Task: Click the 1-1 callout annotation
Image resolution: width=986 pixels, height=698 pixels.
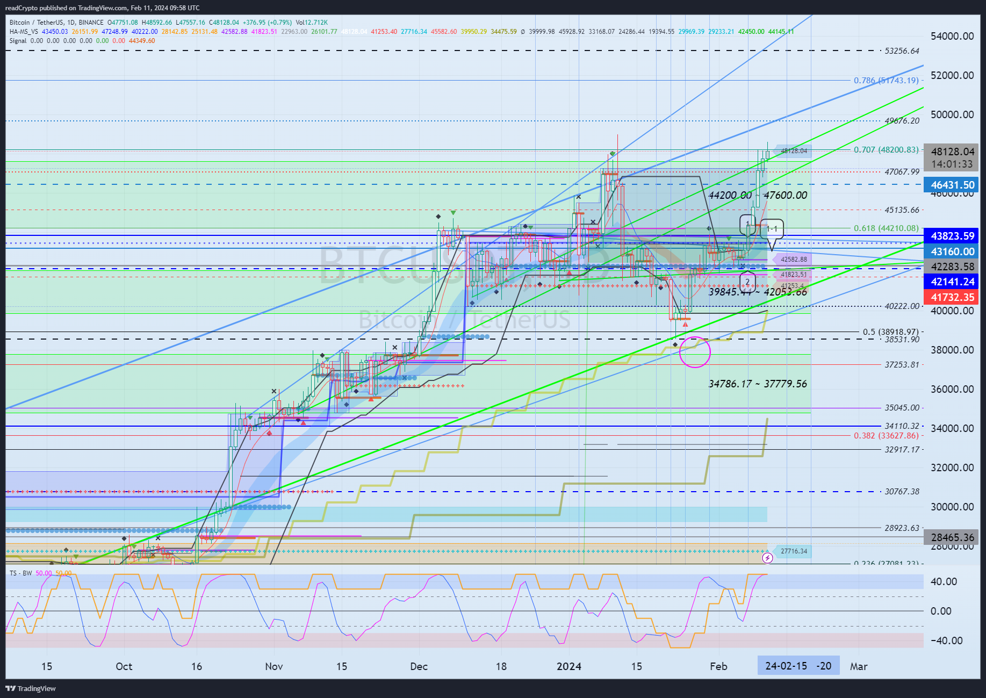Action: tap(772, 229)
